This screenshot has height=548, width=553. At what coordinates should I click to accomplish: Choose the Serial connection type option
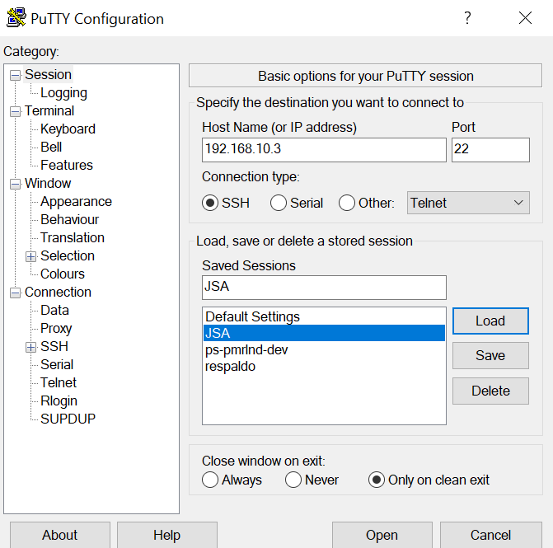[x=279, y=203]
